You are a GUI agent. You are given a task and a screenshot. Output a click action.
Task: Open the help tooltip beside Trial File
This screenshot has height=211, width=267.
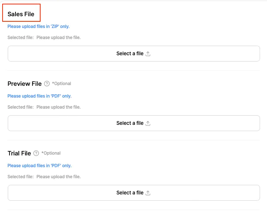[36, 153]
